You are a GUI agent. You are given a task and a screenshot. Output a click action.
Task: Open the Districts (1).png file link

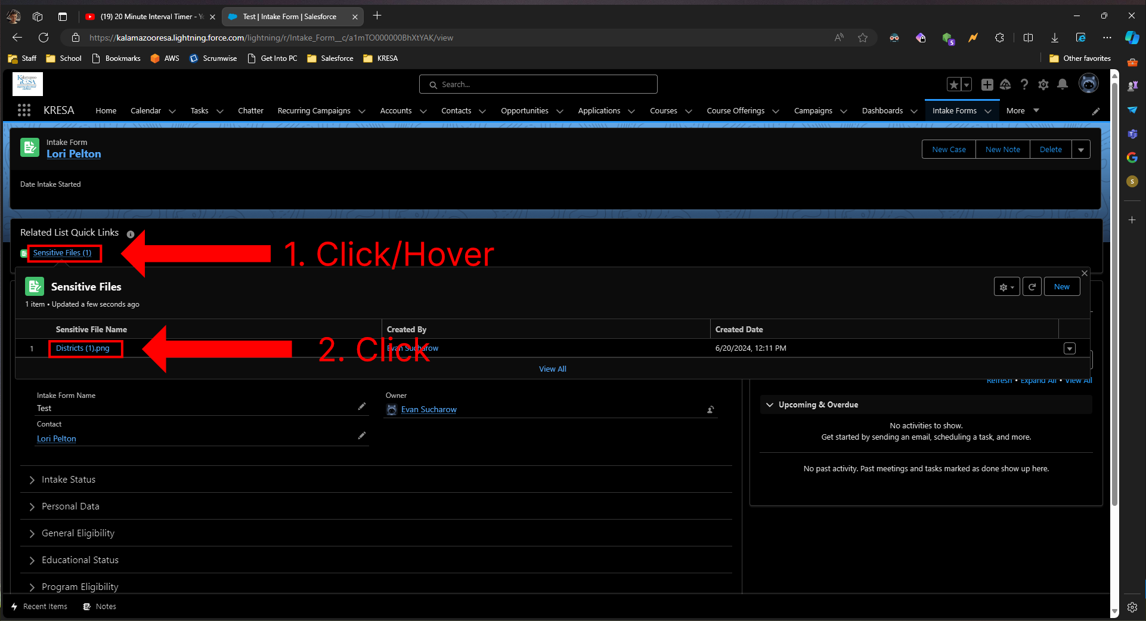pyautogui.click(x=83, y=348)
